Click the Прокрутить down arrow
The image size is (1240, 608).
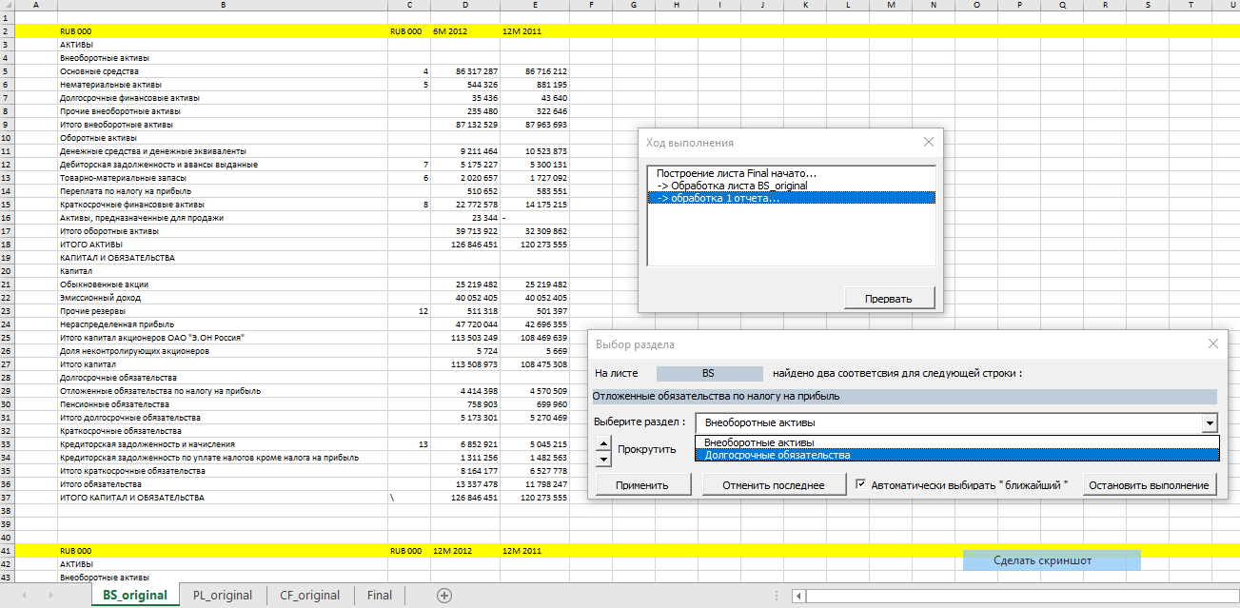pos(603,459)
